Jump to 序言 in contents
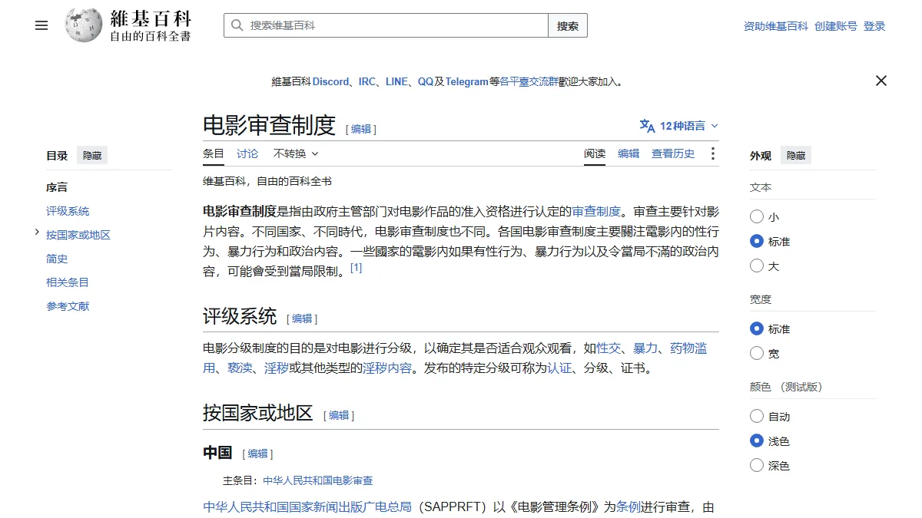Image resolution: width=922 pixels, height=518 pixels. click(57, 187)
